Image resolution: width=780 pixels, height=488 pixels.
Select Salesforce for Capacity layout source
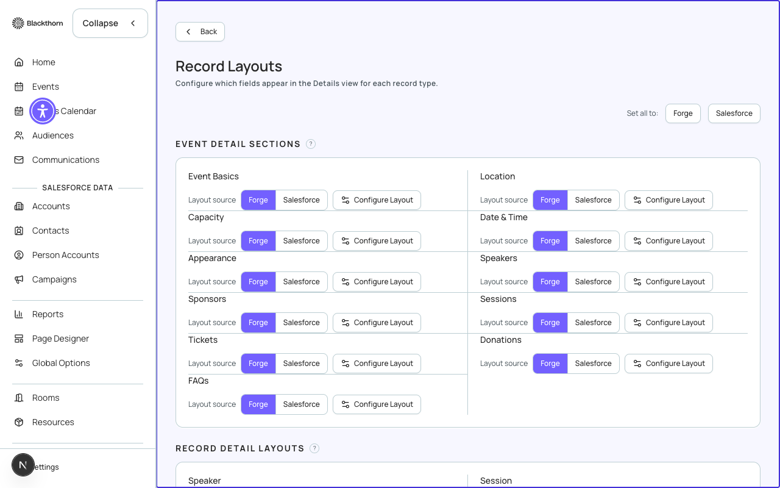pos(302,241)
